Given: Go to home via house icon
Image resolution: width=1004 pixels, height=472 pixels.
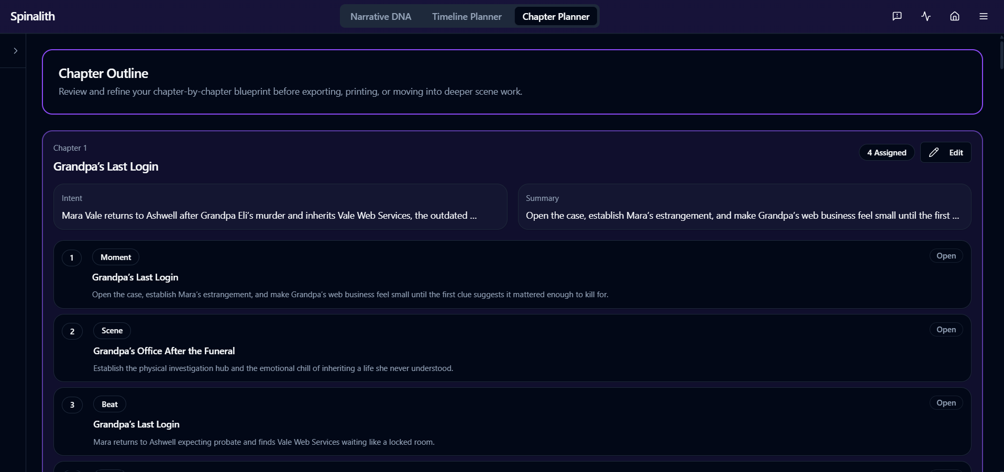Looking at the screenshot, I should (x=955, y=16).
